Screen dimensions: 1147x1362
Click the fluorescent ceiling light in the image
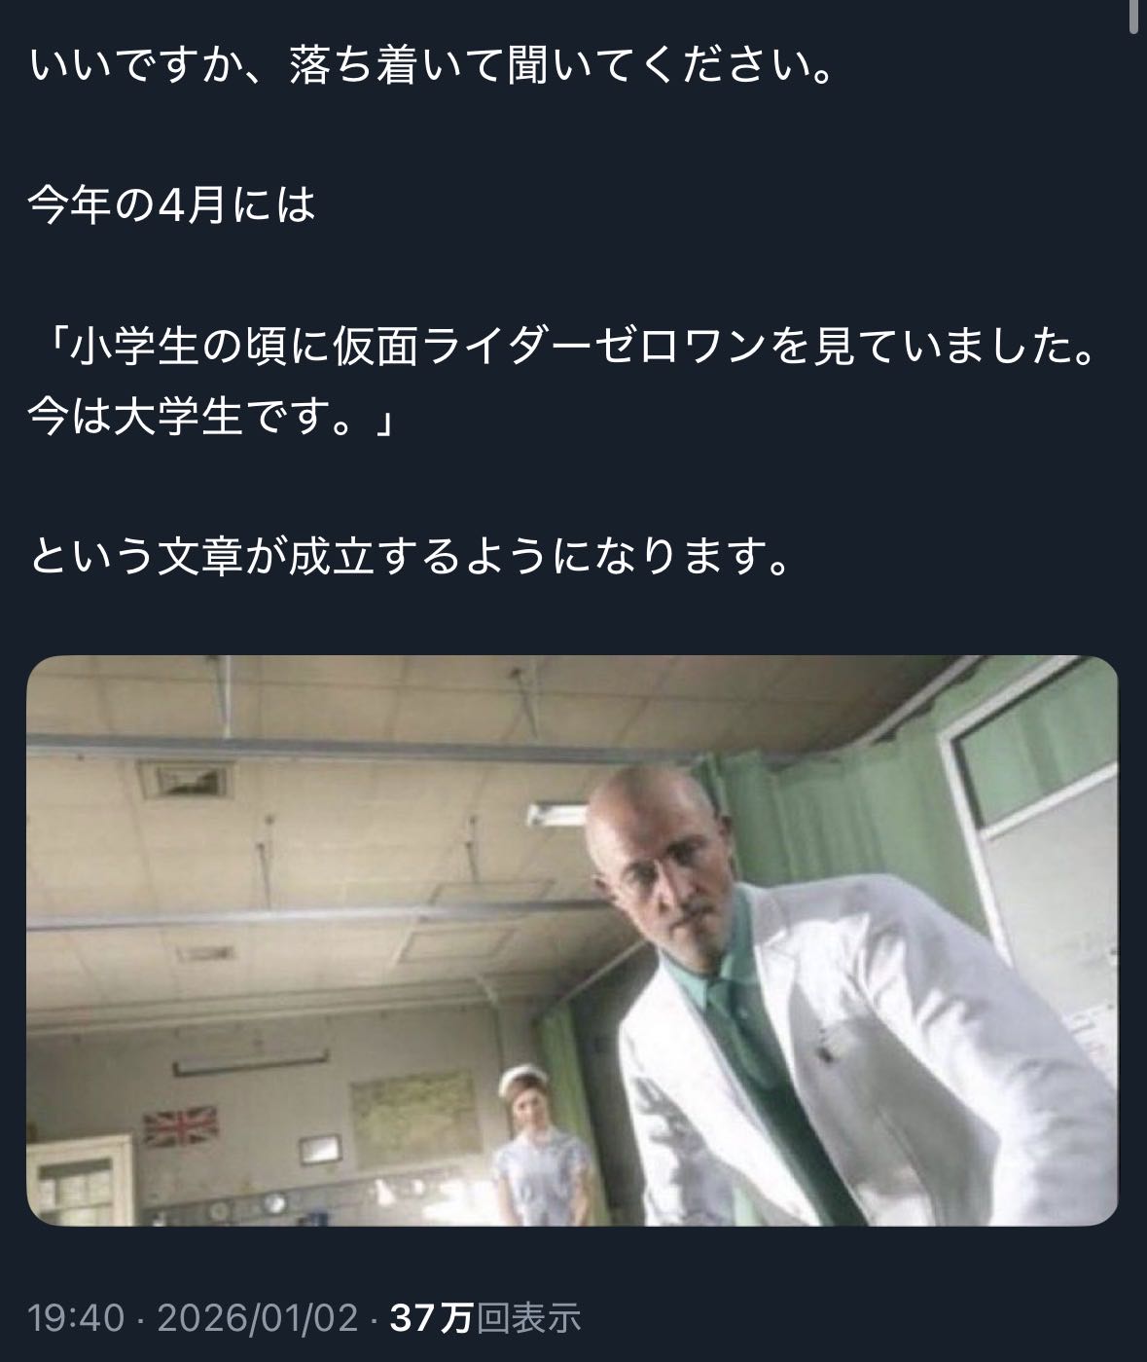click(567, 812)
